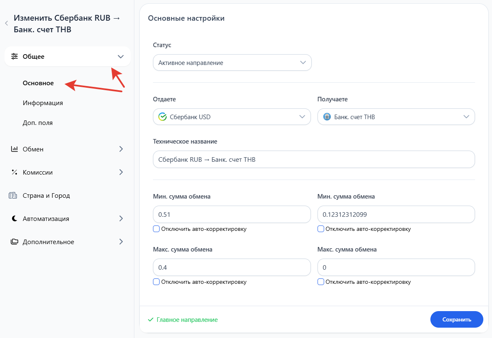Screen dimensions: 492x338
Task: Click the percent icon next to Комиссии
Action: point(14,172)
